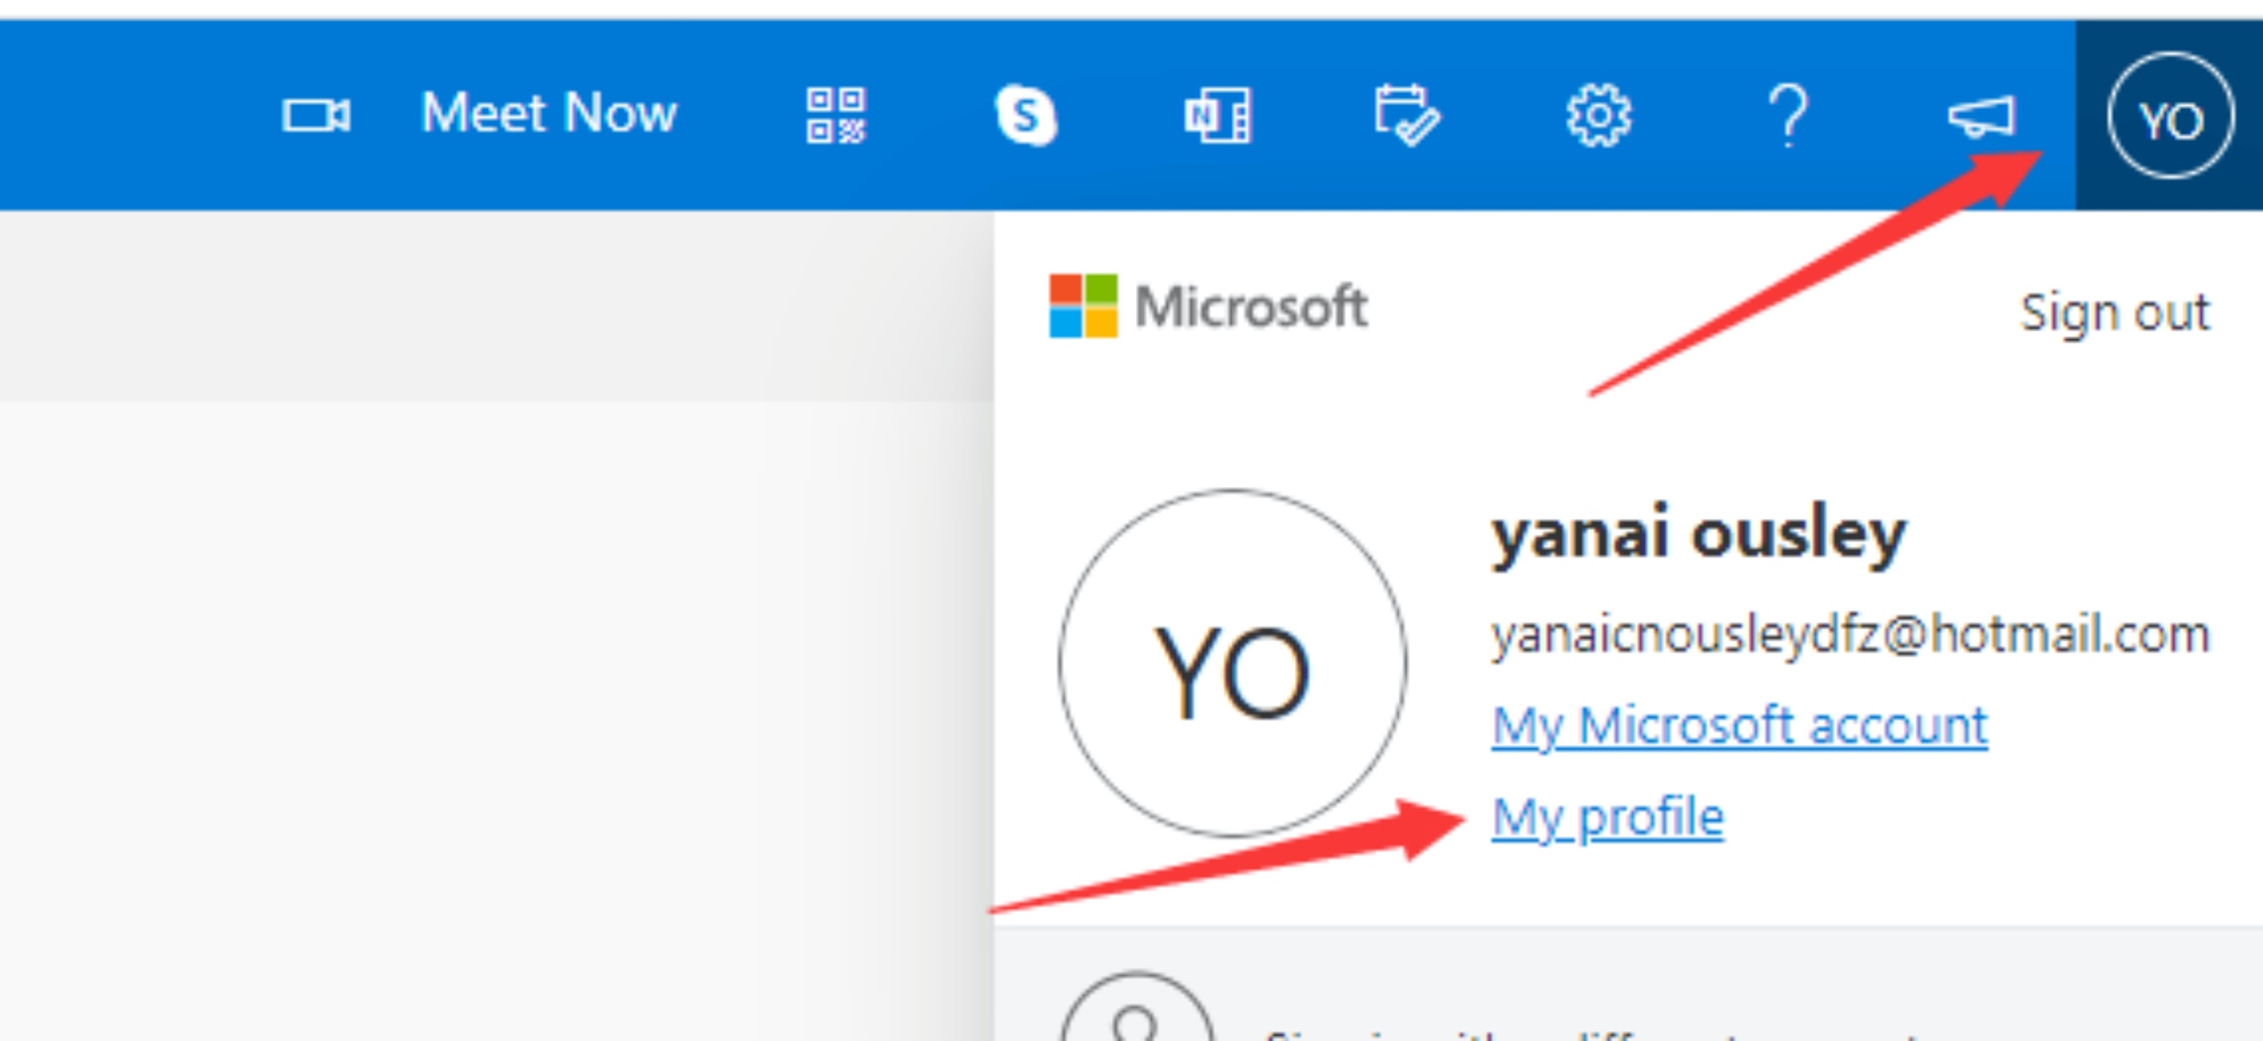Open the My Microsoft account link
Viewport: 2263px width, 1041px height.
coord(1739,726)
